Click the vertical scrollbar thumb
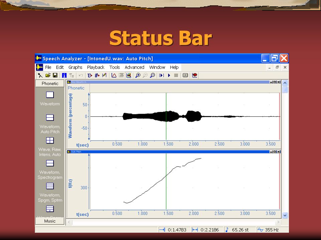 pos(285,90)
